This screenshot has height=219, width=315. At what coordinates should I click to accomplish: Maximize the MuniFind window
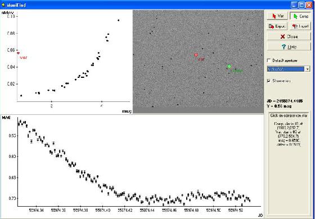301,5
